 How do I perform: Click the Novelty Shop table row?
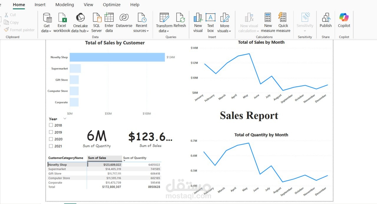pos(104,165)
